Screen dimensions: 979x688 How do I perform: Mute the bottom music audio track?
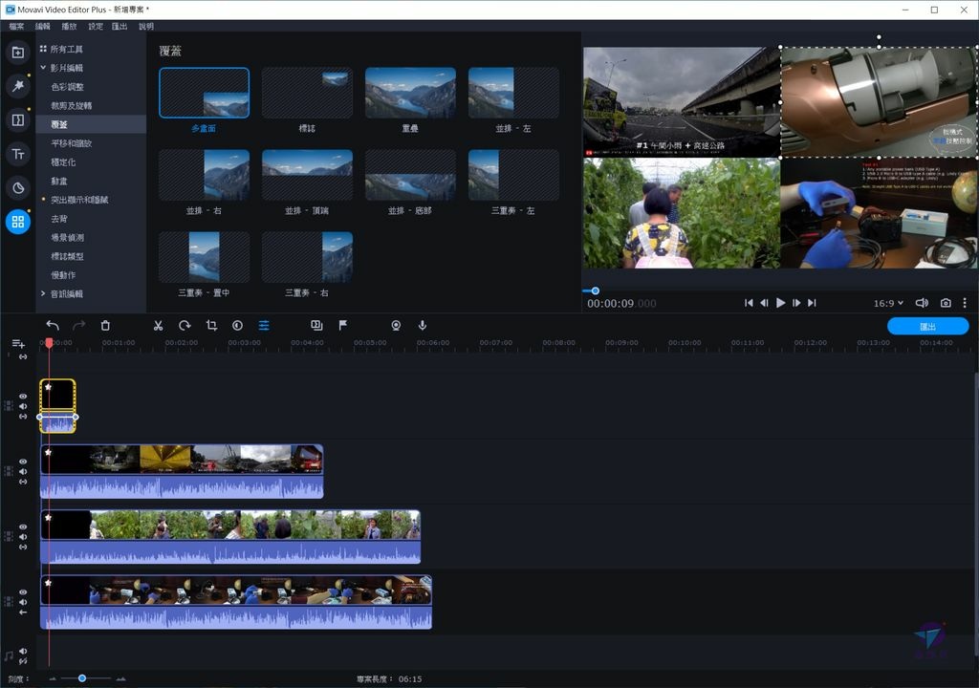(x=23, y=651)
